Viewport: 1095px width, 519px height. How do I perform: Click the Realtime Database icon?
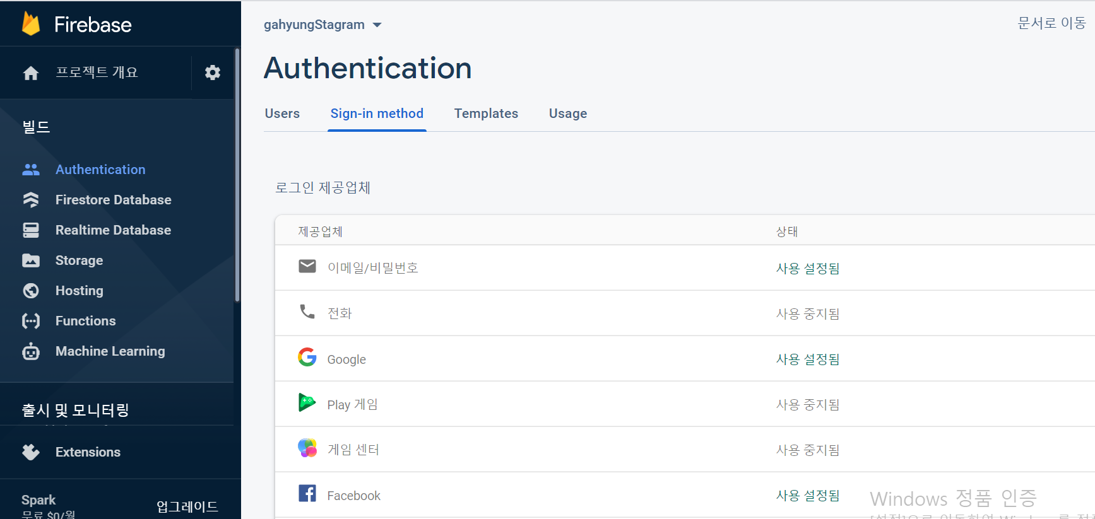(x=31, y=230)
